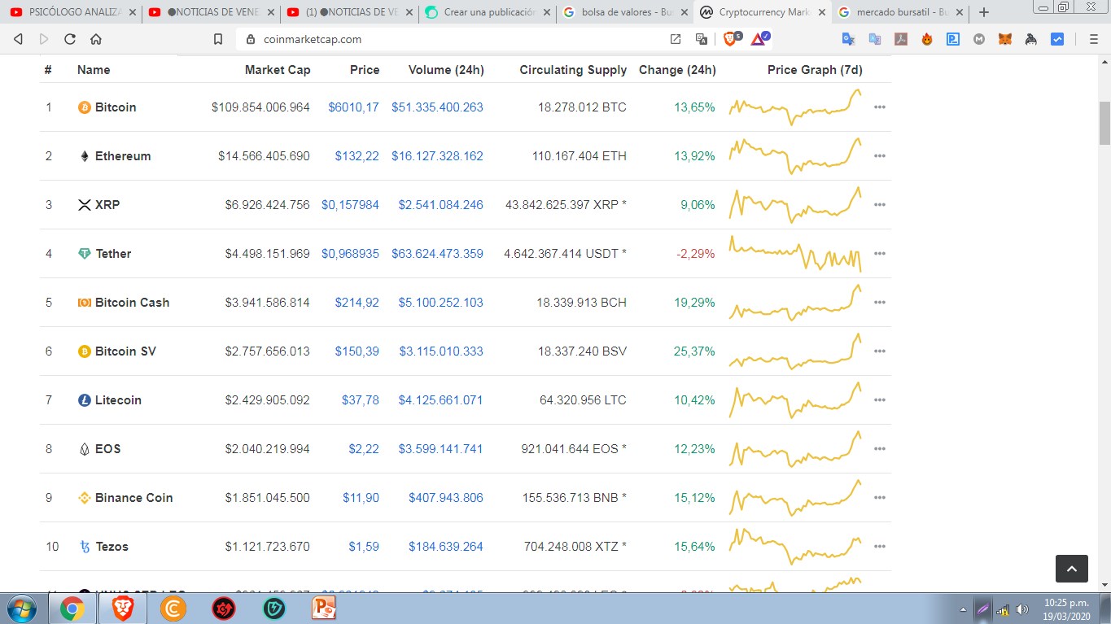This screenshot has height=624, width=1111.
Task: Go to the browser home page
Action: [96, 39]
